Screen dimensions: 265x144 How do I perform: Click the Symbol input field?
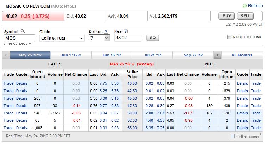click(x=19, y=38)
